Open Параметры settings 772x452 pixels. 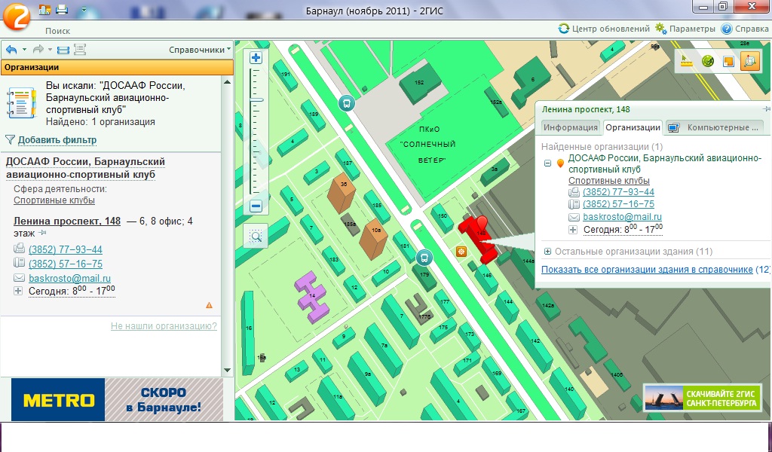(685, 29)
